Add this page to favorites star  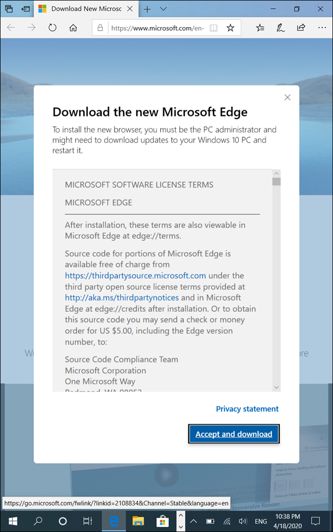pyautogui.click(x=230, y=28)
